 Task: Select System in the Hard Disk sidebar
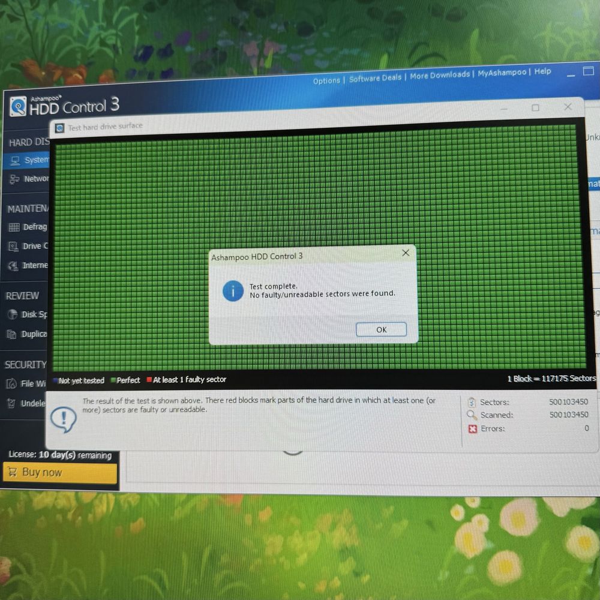(26, 160)
